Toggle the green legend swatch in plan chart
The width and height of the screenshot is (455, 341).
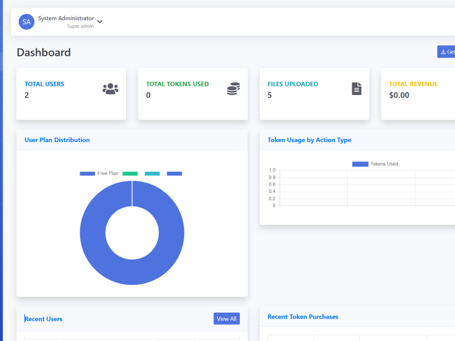point(130,173)
